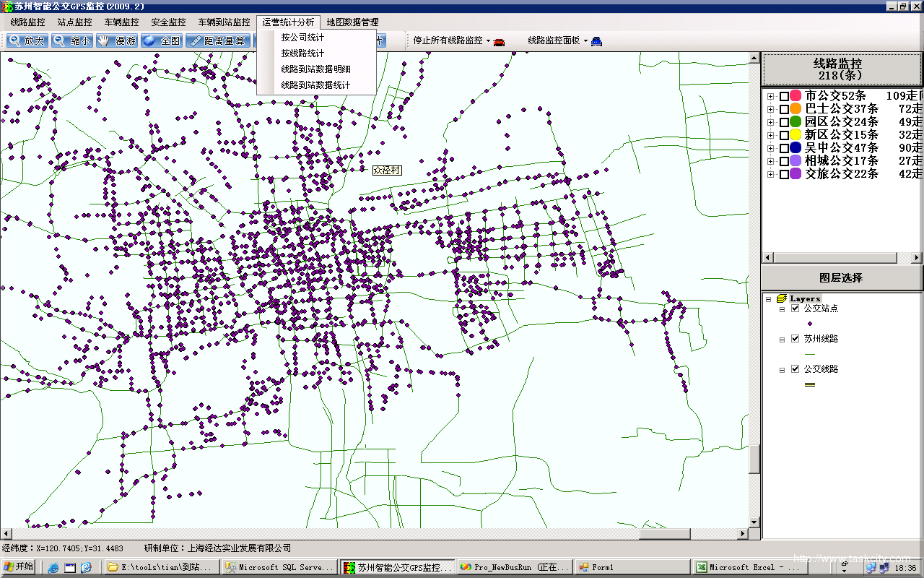924x578 pixels.
Task: Click the 线路监控 218(条) panel header button
Action: click(842, 69)
